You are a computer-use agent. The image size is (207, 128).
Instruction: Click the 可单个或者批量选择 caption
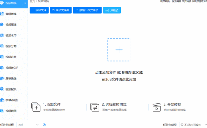(114, 110)
